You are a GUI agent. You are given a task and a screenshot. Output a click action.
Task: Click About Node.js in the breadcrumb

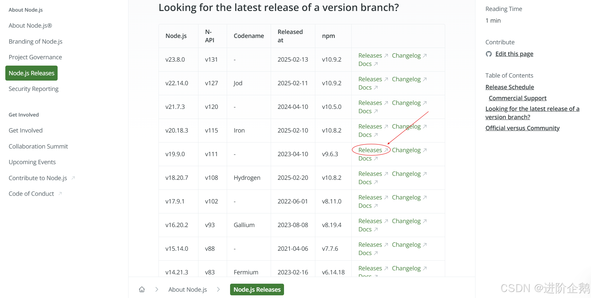(x=187, y=290)
